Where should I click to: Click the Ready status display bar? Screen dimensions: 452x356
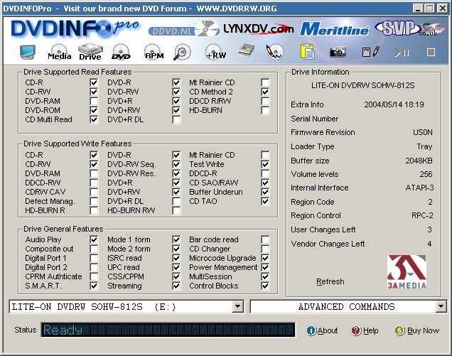[x=168, y=330]
